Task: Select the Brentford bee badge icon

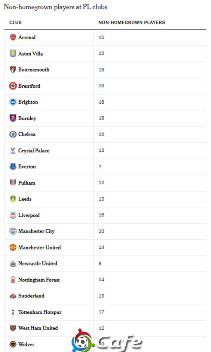Action: [13, 86]
